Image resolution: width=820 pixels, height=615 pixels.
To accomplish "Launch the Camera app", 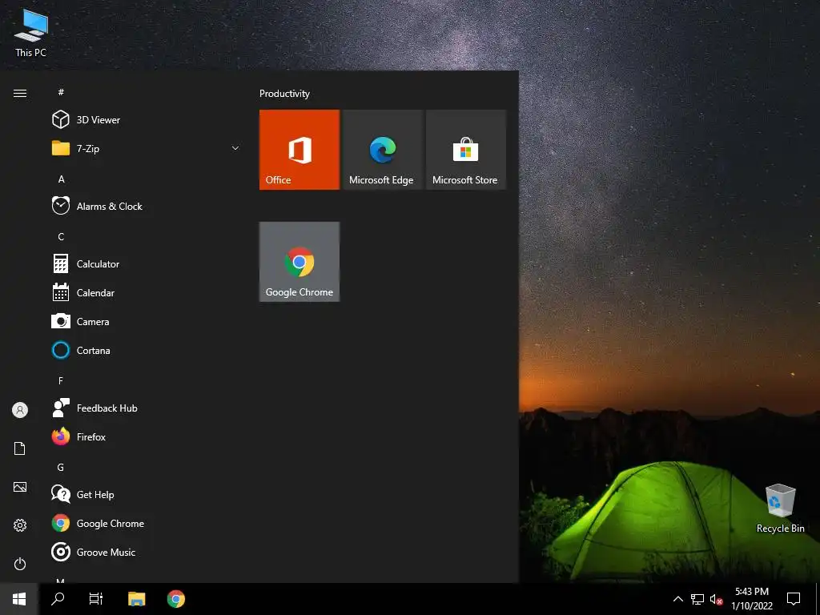I will click(x=147, y=322).
